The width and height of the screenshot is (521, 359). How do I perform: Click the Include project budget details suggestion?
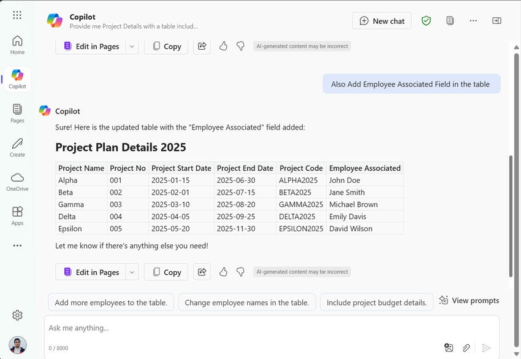[376, 302]
